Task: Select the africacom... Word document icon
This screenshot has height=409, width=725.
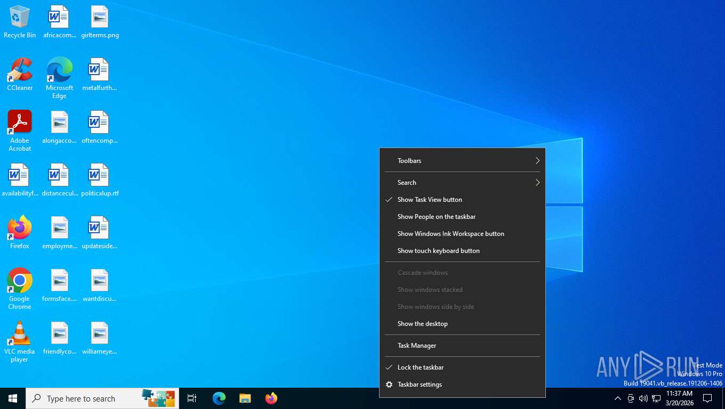Action: click(59, 22)
